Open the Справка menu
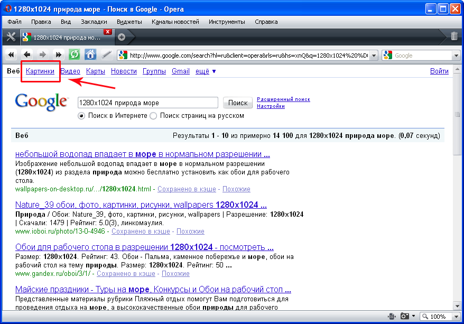 pos(266,22)
